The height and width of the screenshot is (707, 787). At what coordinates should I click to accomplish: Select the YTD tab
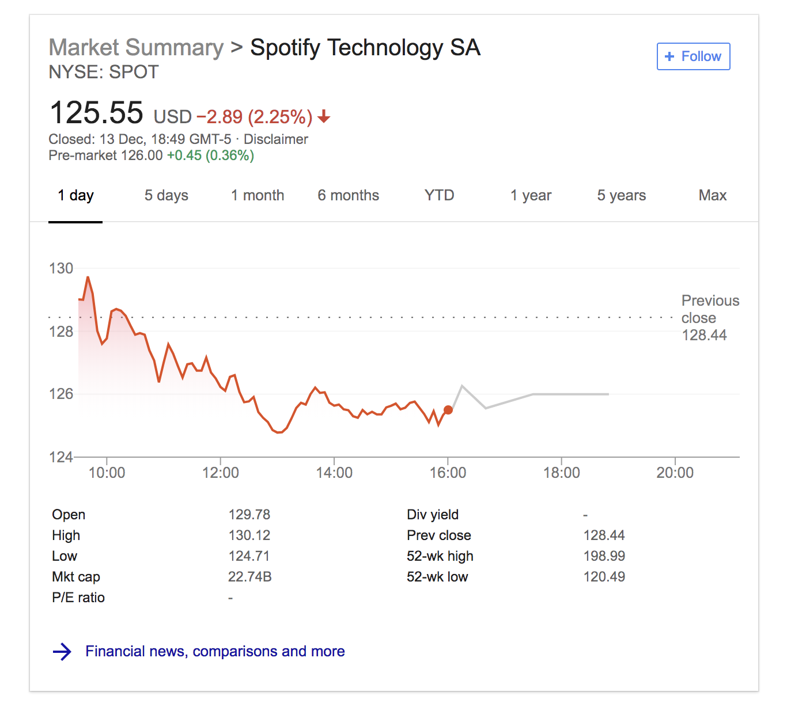tap(439, 196)
